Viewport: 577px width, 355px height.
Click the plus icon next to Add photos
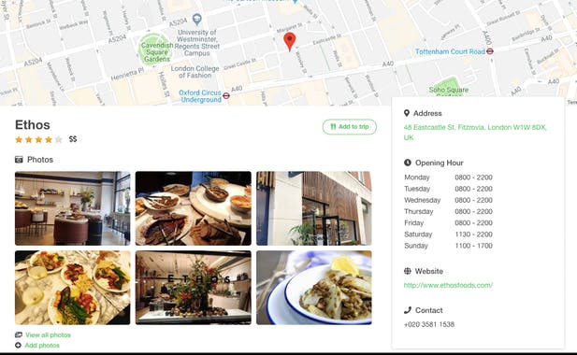tap(18, 345)
